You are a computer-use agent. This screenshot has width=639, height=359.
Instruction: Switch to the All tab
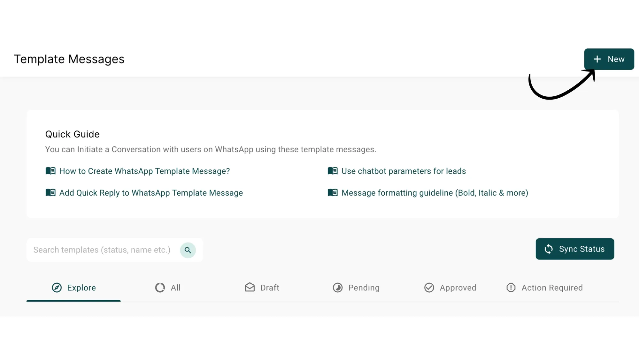point(167,288)
